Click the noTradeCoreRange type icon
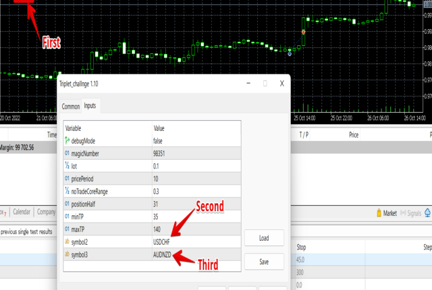This screenshot has height=290, width=432. pos(67,191)
